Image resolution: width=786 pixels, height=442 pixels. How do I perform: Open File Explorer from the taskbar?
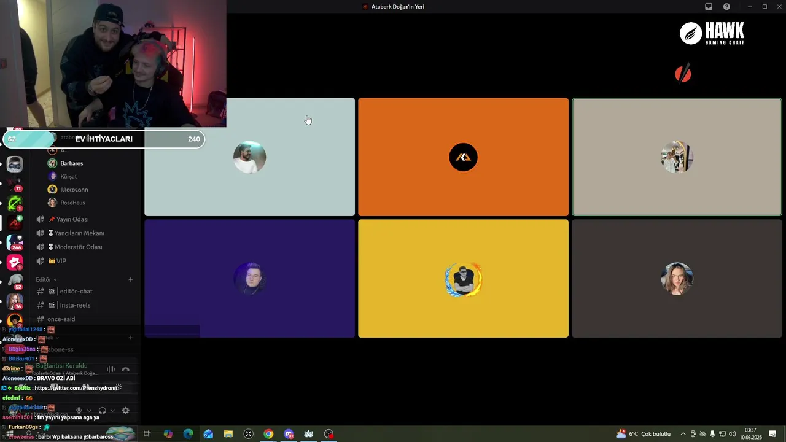coord(228,434)
